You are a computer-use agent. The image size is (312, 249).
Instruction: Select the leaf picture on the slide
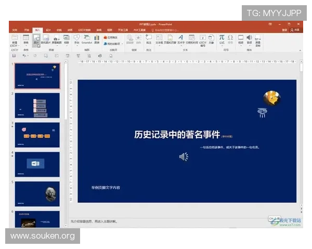click(x=272, y=98)
